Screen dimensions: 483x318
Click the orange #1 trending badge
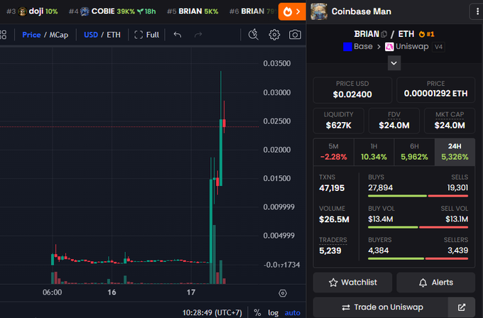tap(426, 34)
